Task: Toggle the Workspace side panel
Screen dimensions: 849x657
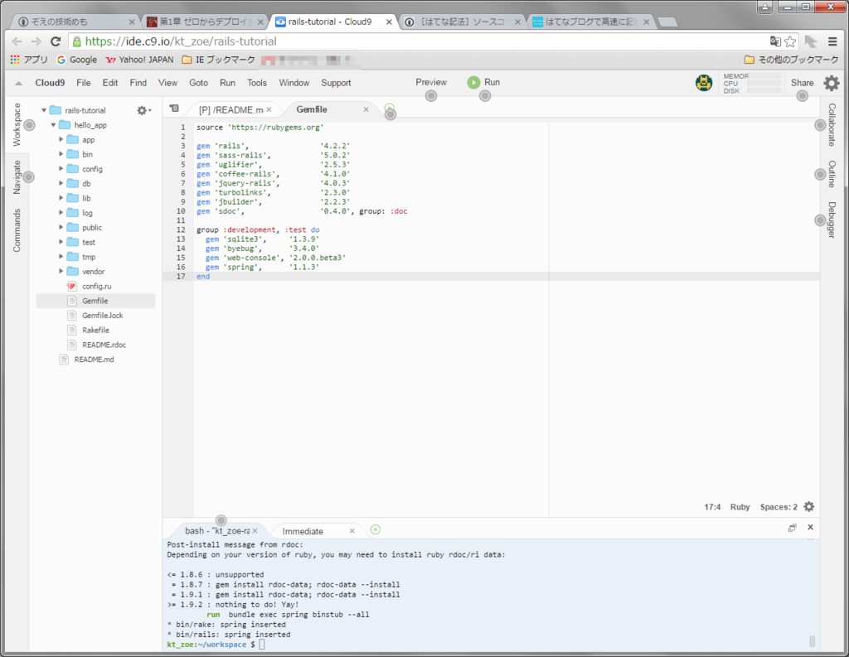Action: pos(17,124)
